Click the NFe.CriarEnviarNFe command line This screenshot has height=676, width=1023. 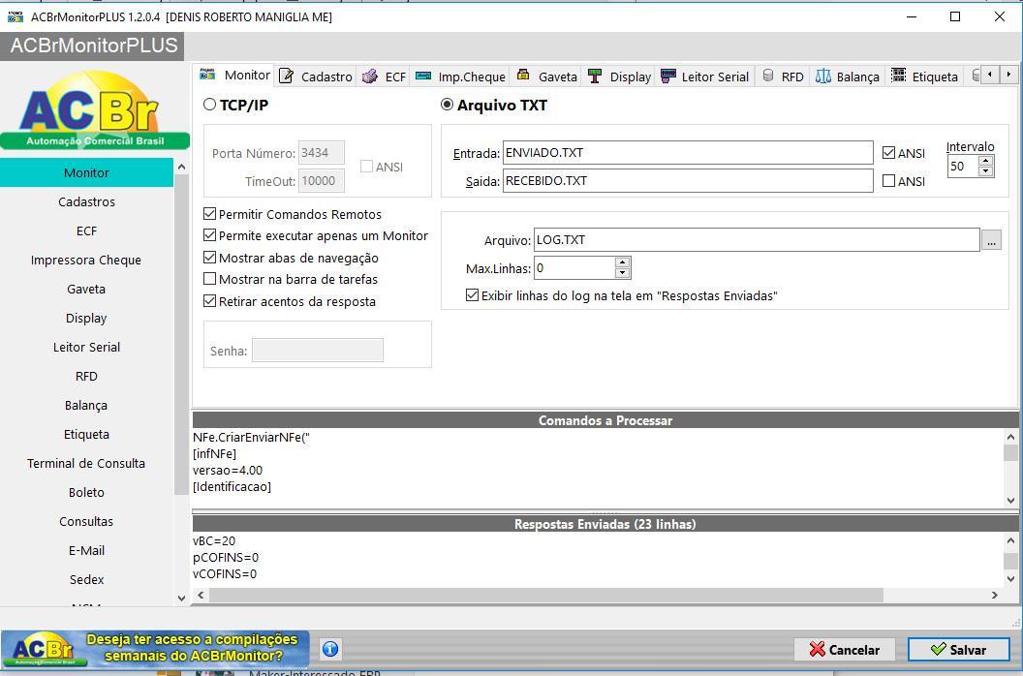pos(251,437)
